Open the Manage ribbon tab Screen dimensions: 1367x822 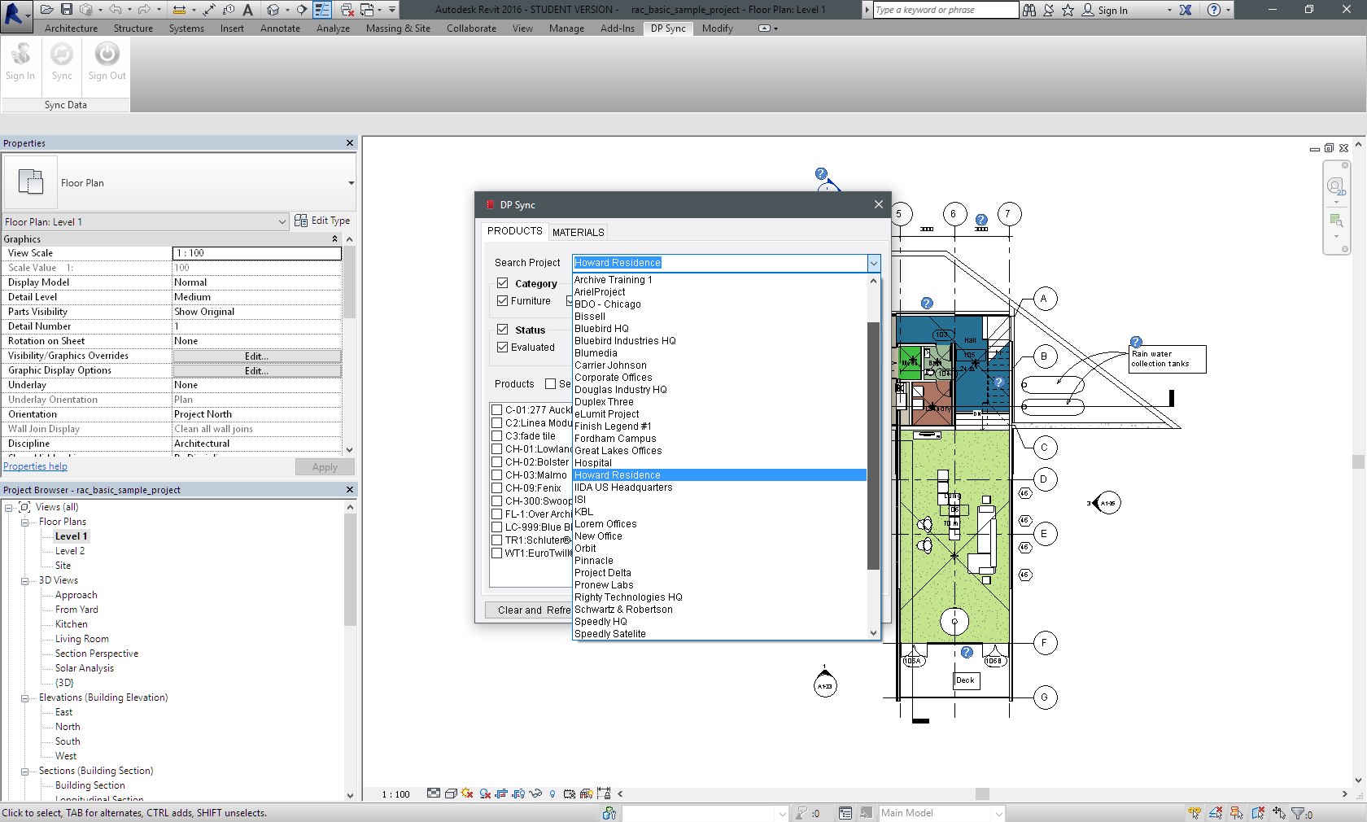click(566, 28)
